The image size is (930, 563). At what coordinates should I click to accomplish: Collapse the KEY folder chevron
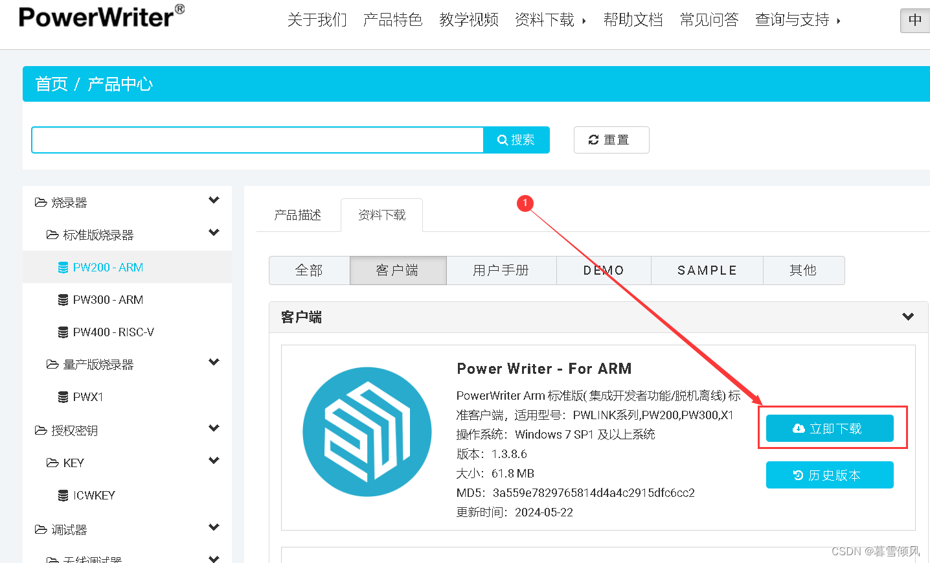coord(214,461)
